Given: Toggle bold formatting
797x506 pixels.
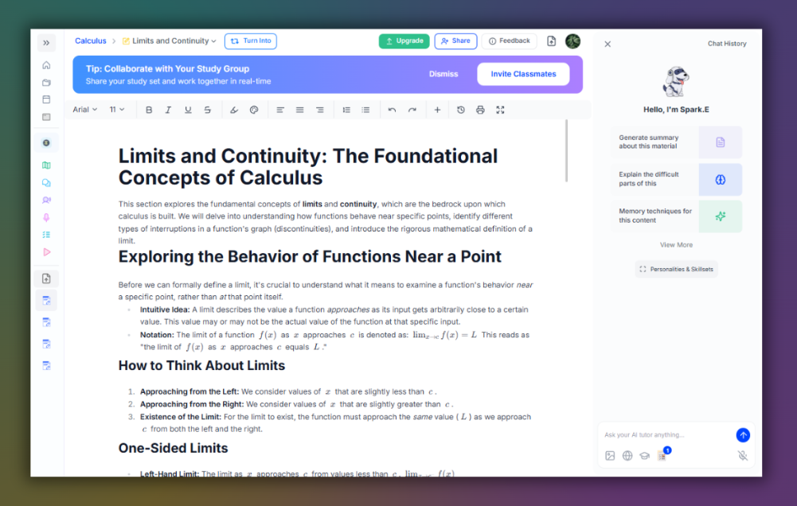Looking at the screenshot, I should click(x=149, y=109).
